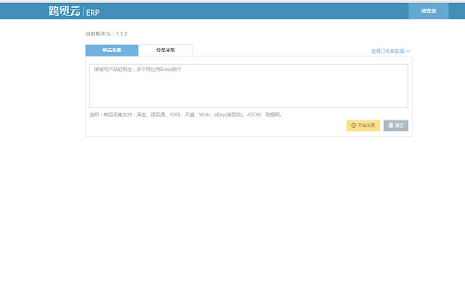Start collecting with the yellow 开始采集 button

point(363,125)
